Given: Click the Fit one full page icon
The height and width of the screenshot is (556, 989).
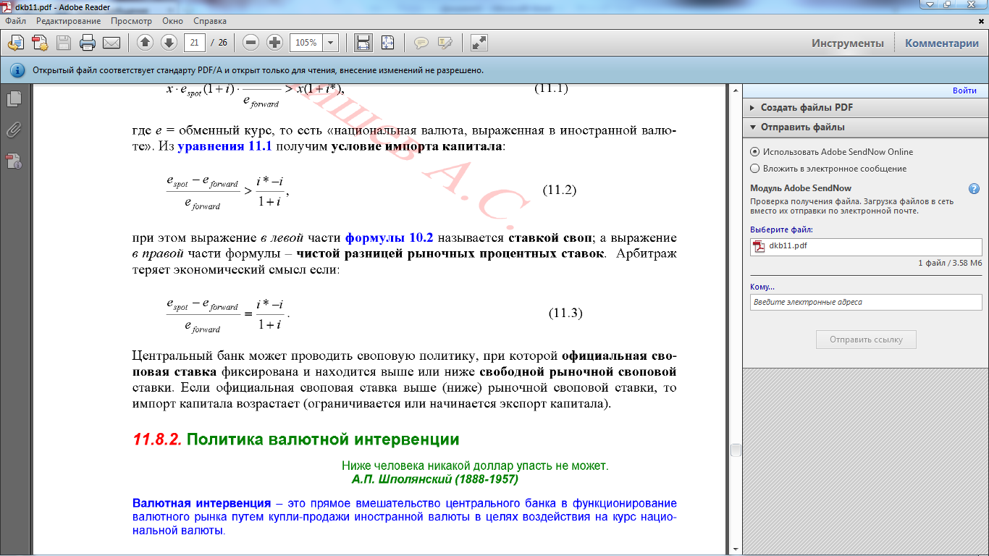Looking at the screenshot, I should coord(387,43).
